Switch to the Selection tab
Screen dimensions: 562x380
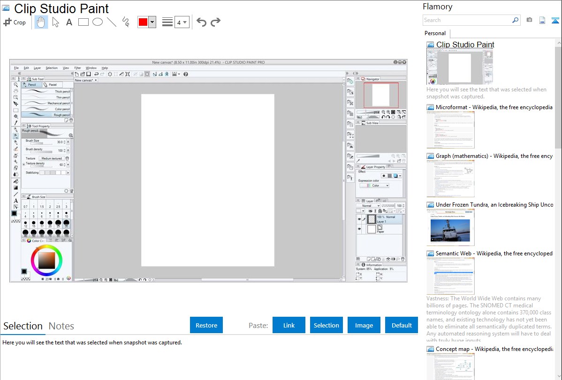tap(23, 326)
